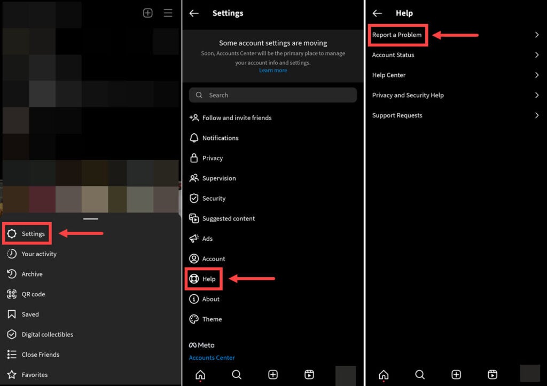Viewport: 547px width, 386px height.
Task: Open the hamburger menu on profile screen
Action: pos(168,13)
